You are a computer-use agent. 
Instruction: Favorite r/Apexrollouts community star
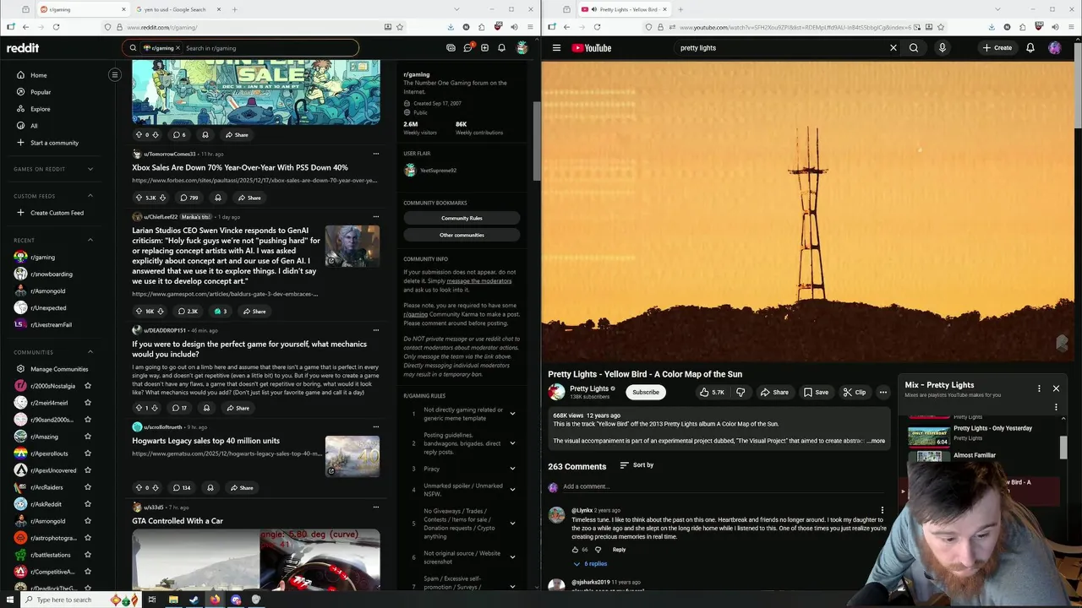click(x=87, y=453)
